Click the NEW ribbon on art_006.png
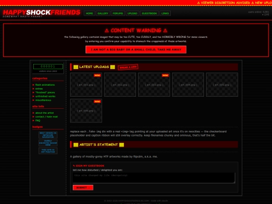Viewport: 272px width, 204px height. pos(97,101)
